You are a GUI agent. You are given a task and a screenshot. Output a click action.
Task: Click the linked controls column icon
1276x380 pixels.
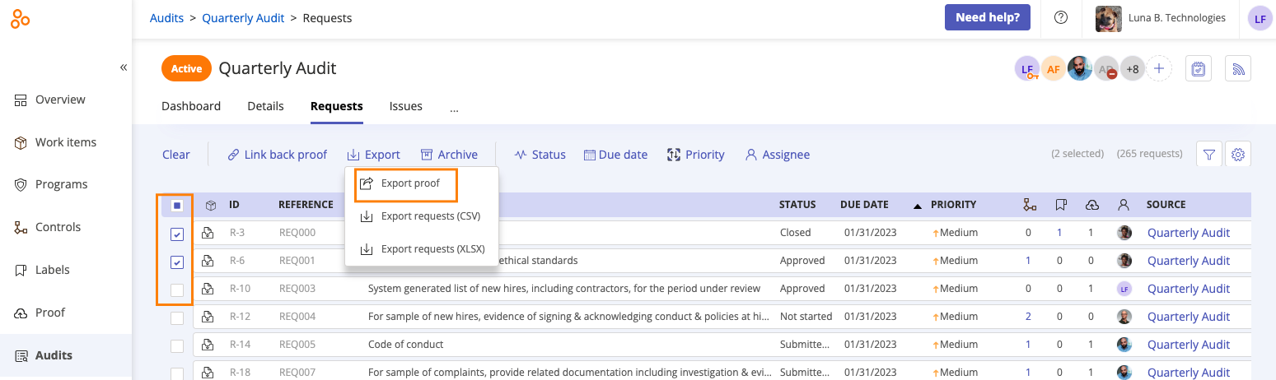pyautogui.click(x=1029, y=205)
